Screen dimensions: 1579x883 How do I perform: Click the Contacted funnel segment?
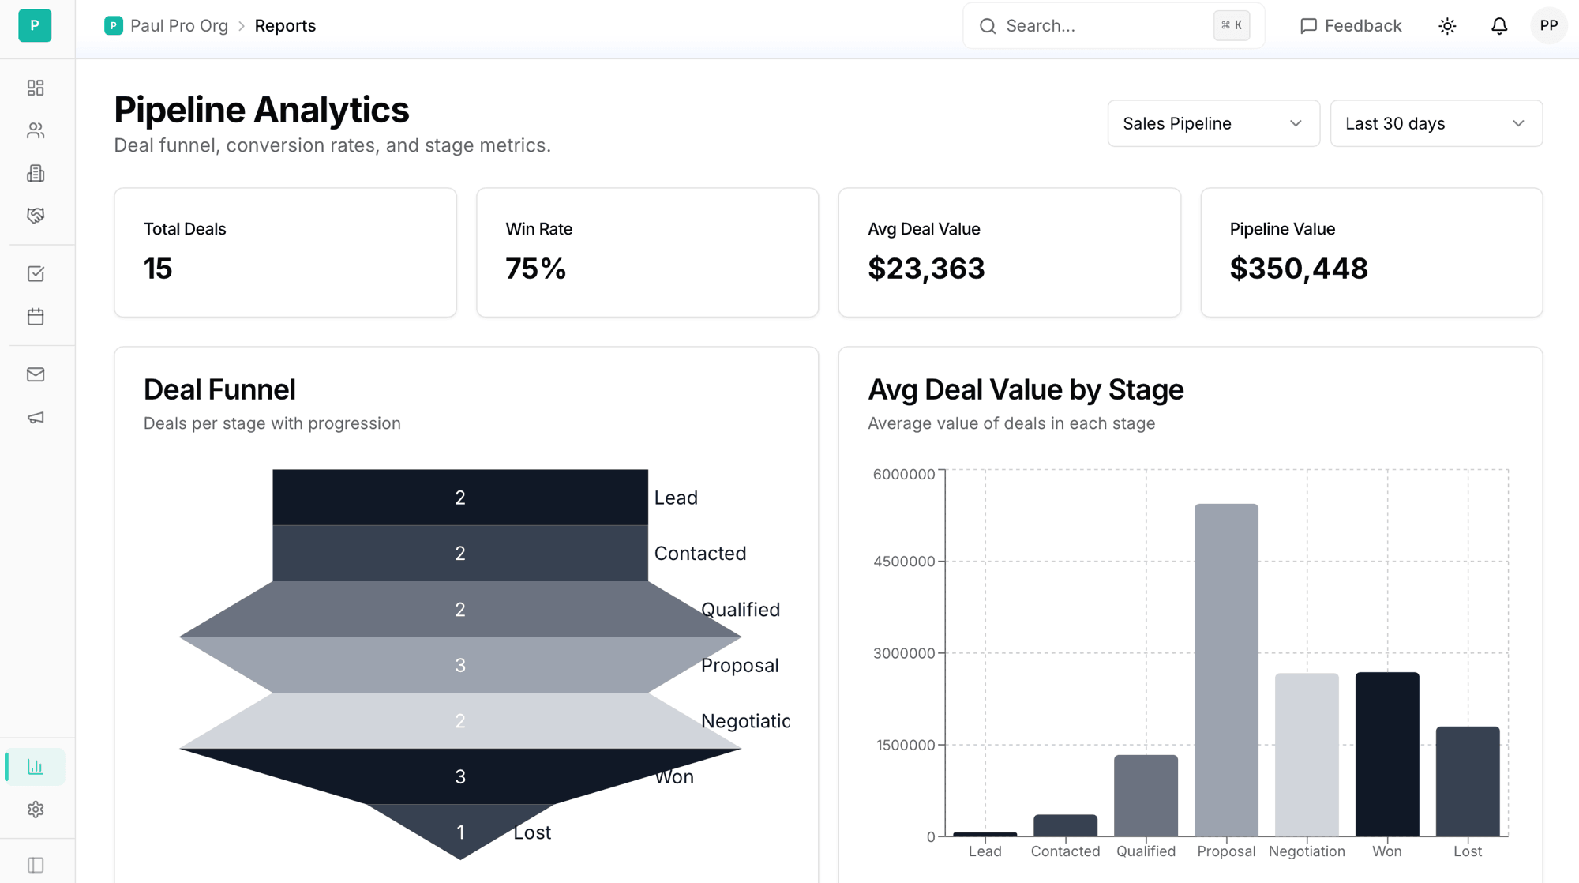(460, 553)
